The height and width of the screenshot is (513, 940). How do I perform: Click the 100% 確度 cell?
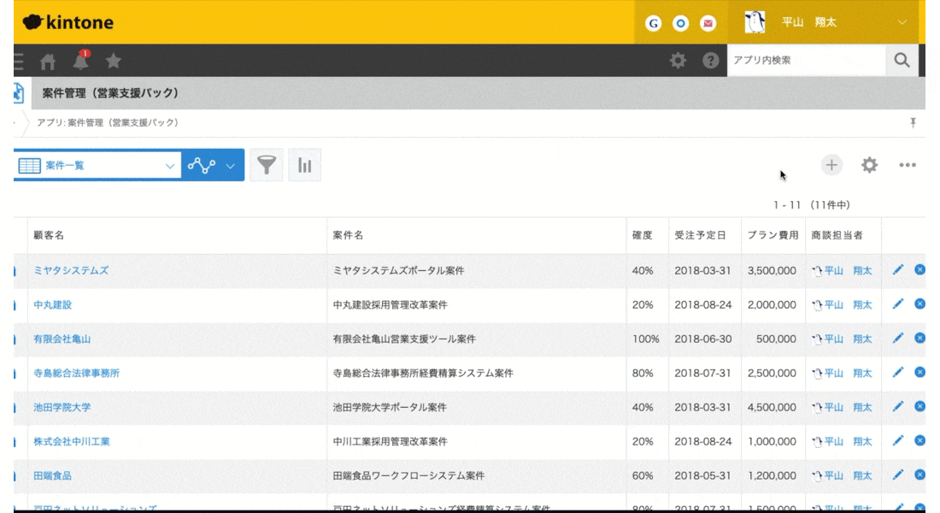pyautogui.click(x=648, y=339)
